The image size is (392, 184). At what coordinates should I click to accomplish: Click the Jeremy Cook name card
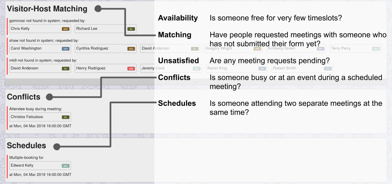[x=171, y=68]
